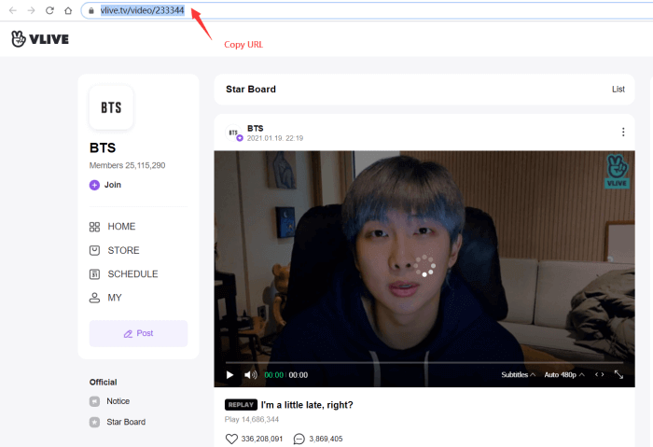Open the BTS channel name heading
Image resolution: width=653 pixels, height=447 pixels.
click(103, 147)
